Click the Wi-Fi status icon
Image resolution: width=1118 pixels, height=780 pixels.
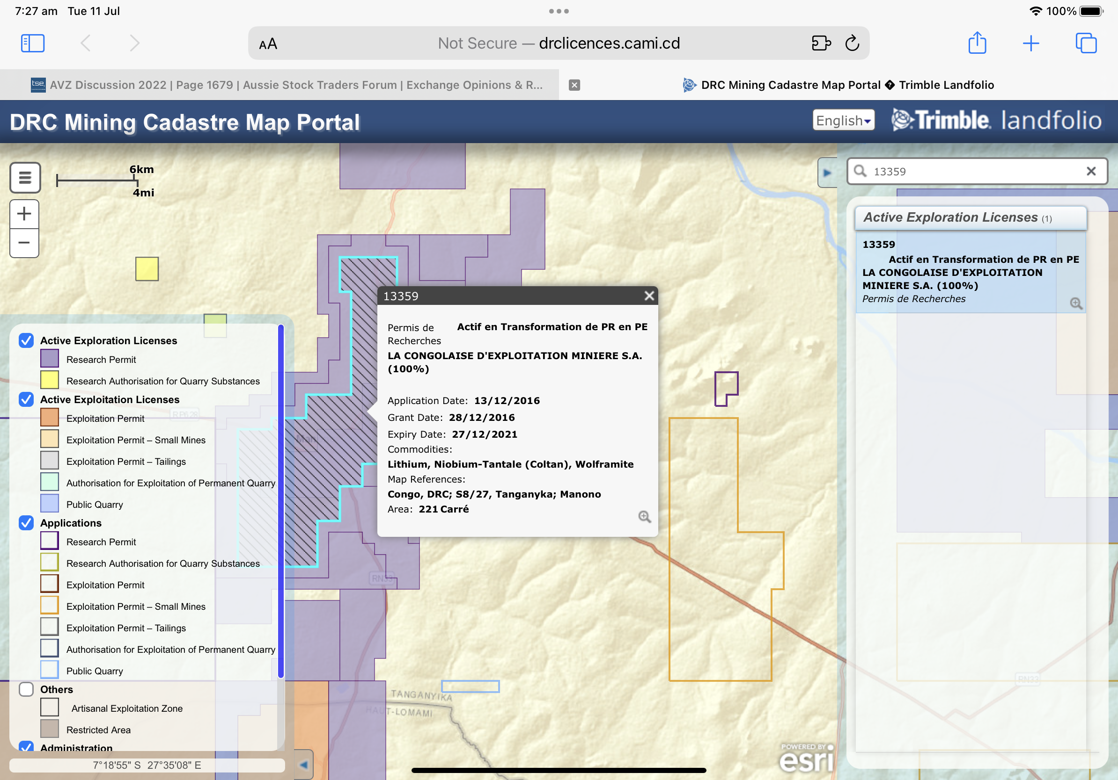pos(1036,11)
